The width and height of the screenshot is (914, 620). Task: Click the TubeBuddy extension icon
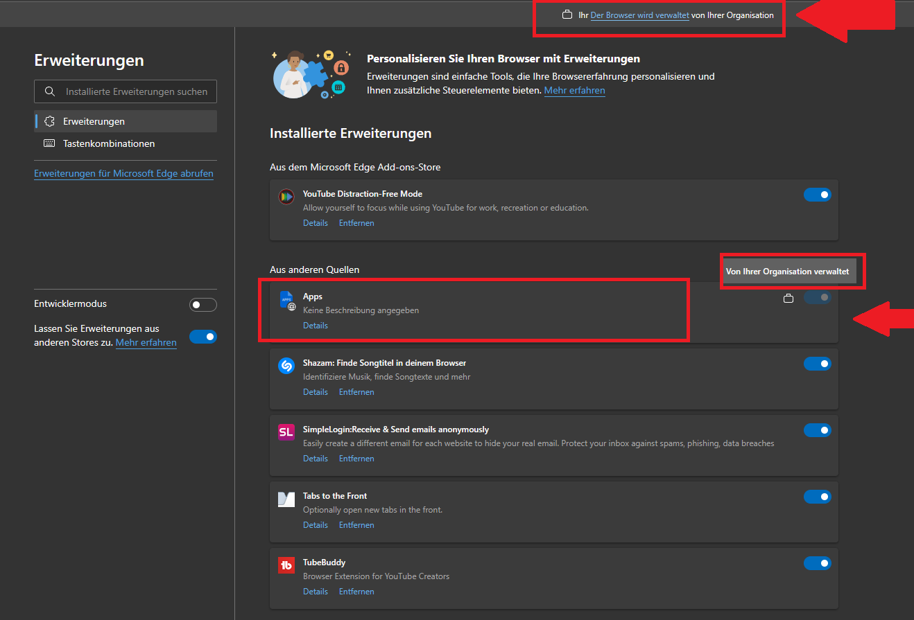286,565
